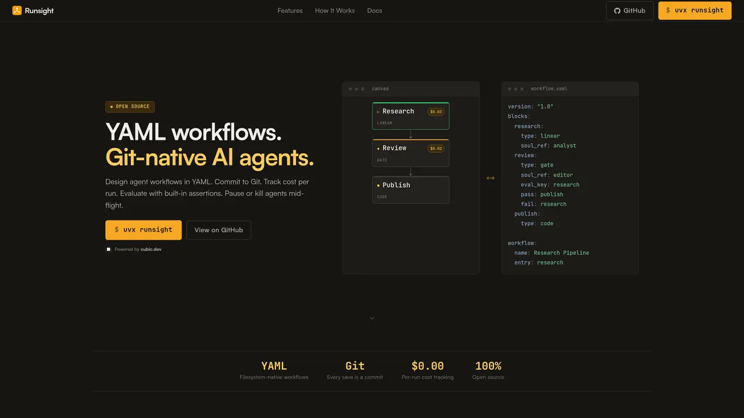Expand page with the down chevron arrow
The image size is (744, 418).
point(372,318)
